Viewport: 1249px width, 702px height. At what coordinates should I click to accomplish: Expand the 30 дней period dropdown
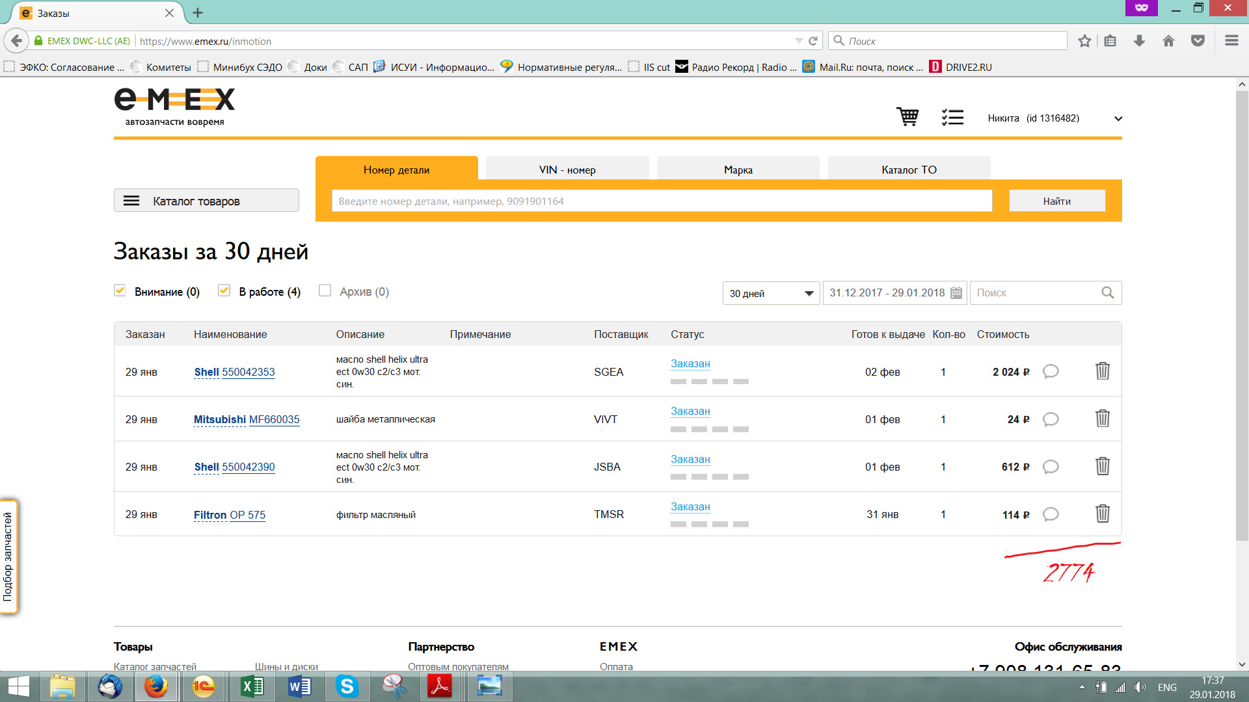pyautogui.click(x=771, y=293)
